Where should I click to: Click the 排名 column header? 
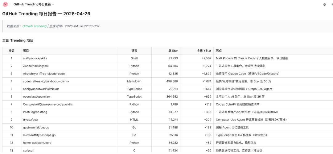click(x=12, y=51)
